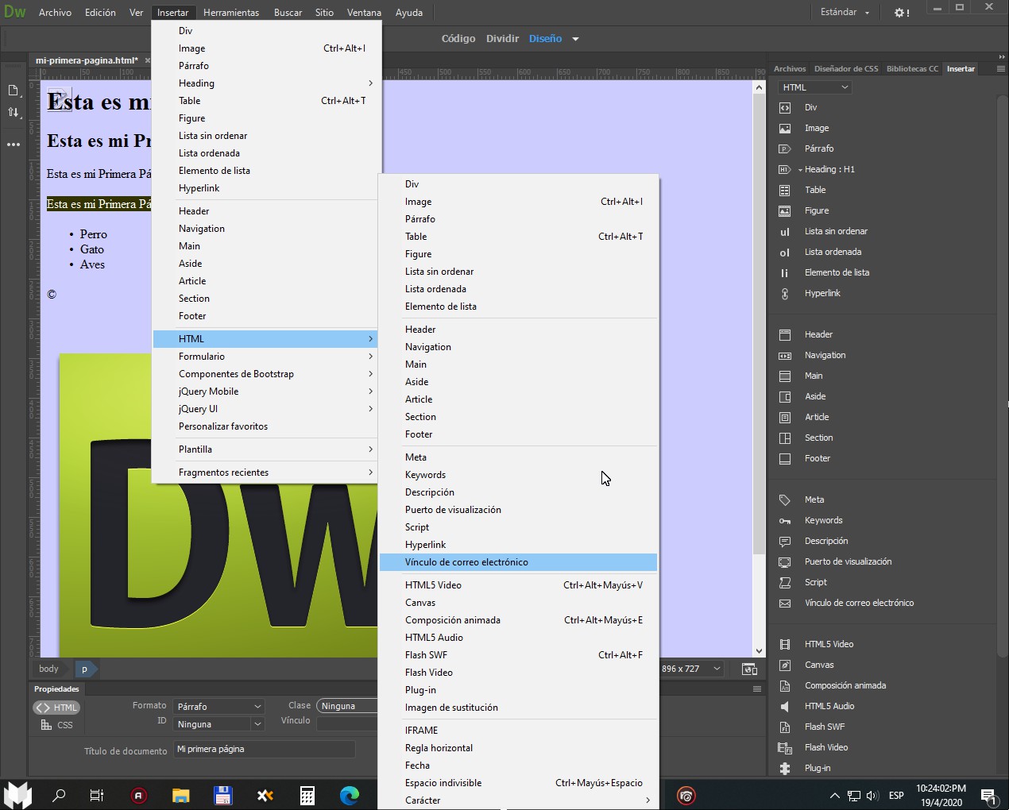Click the Aside icon in Insertar panel
This screenshot has height=810, width=1009.
(785, 396)
